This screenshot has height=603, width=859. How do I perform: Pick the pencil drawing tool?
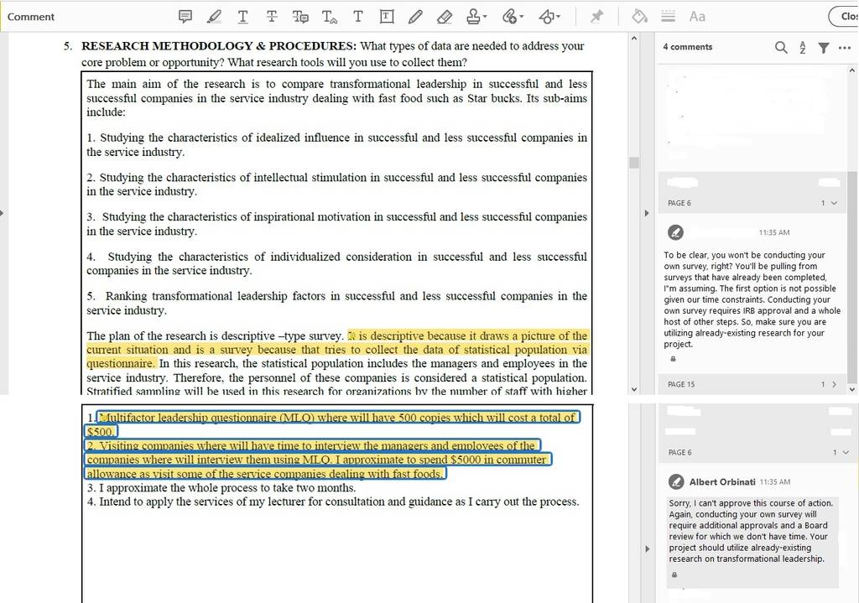point(415,17)
